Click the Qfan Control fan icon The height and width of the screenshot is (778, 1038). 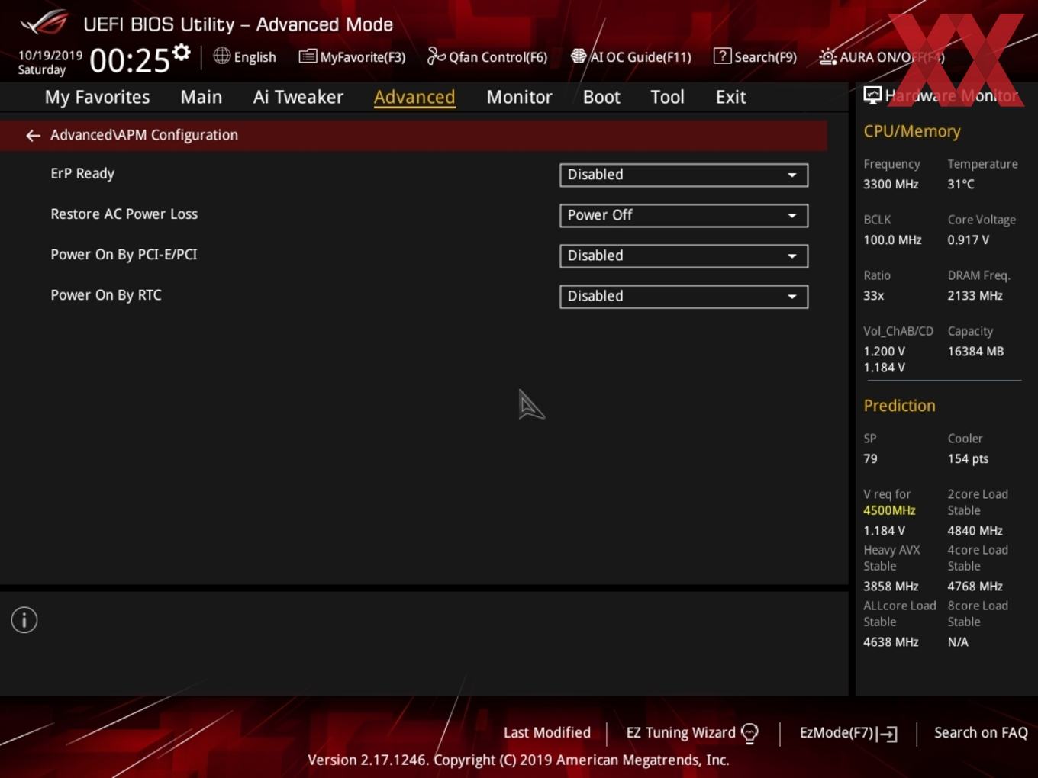pyautogui.click(x=436, y=56)
